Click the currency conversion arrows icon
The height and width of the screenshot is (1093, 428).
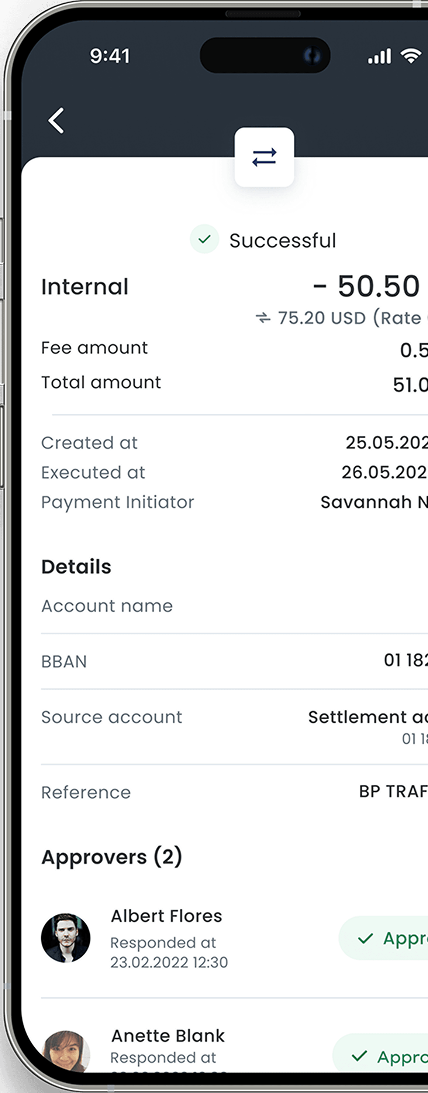click(x=263, y=318)
